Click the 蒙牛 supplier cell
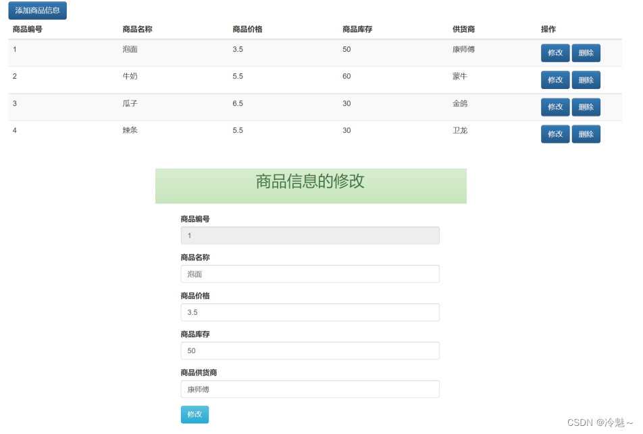 click(460, 76)
